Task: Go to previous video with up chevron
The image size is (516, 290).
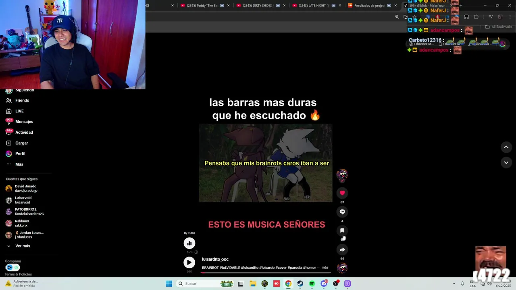Action: click(x=506, y=147)
